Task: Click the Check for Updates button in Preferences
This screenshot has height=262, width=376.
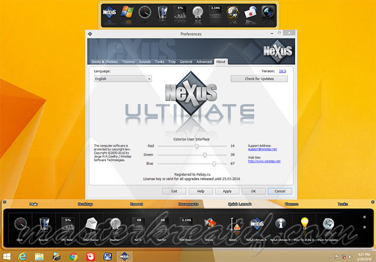Action: [x=259, y=79]
